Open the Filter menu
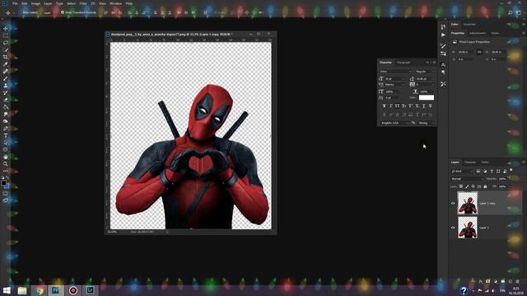This screenshot has height=296, width=527. [83, 3]
